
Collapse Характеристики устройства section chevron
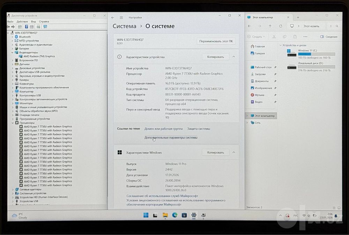(234, 57)
